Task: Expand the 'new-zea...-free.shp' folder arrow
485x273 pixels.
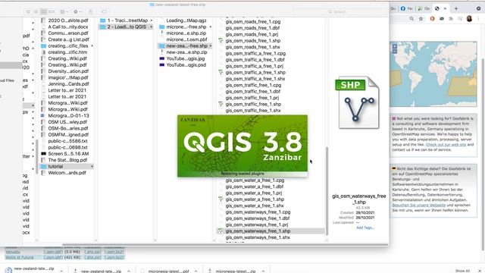Action: coord(211,45)
